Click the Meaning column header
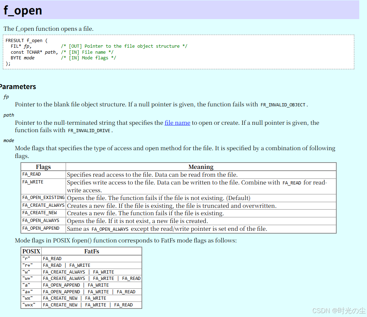 [x=201, y=167]
